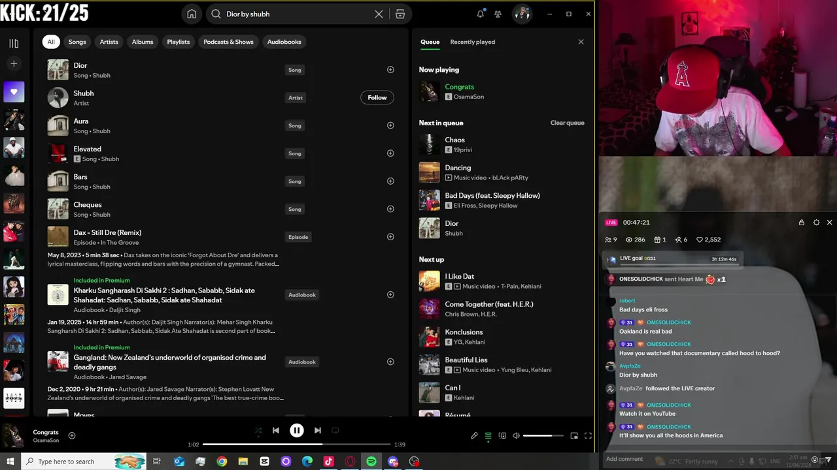Screen dimensions: 837x470
Task: Open the profile avatar menu
Action: [522, 14]
